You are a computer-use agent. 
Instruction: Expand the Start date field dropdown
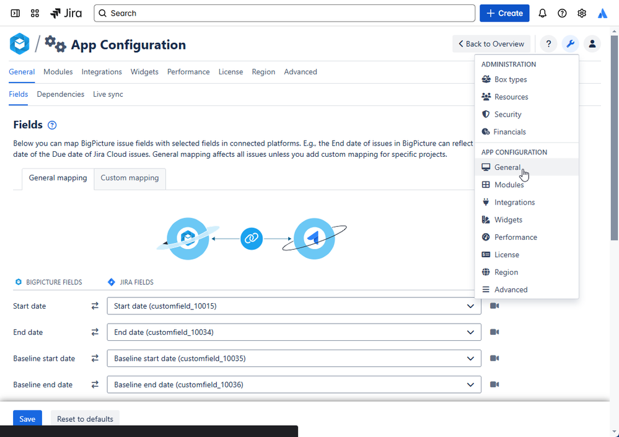(x=294, y=306)
